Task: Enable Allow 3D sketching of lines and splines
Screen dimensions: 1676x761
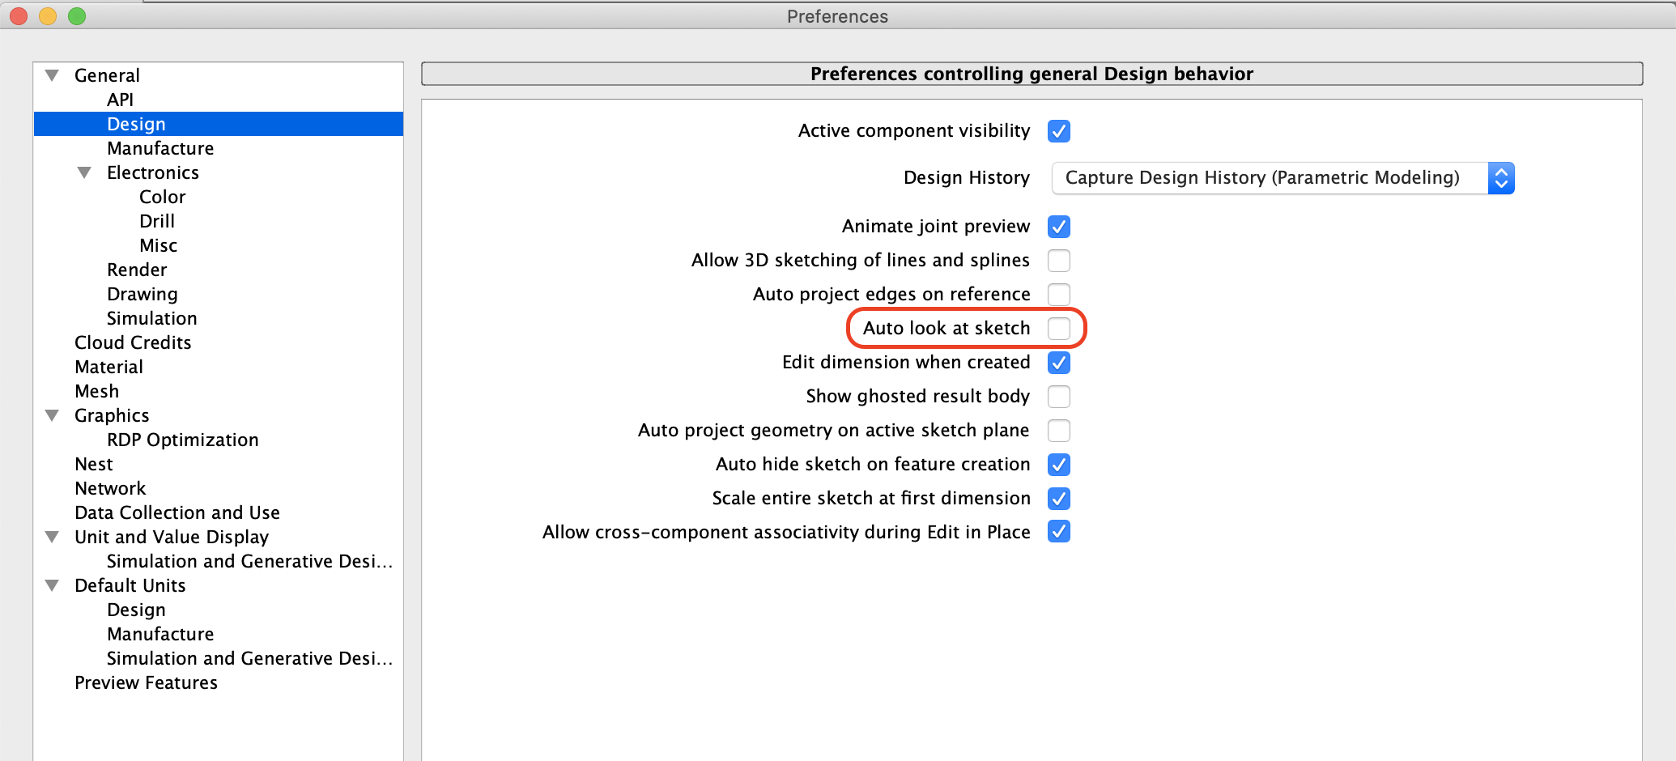Action: (1058, 261)
